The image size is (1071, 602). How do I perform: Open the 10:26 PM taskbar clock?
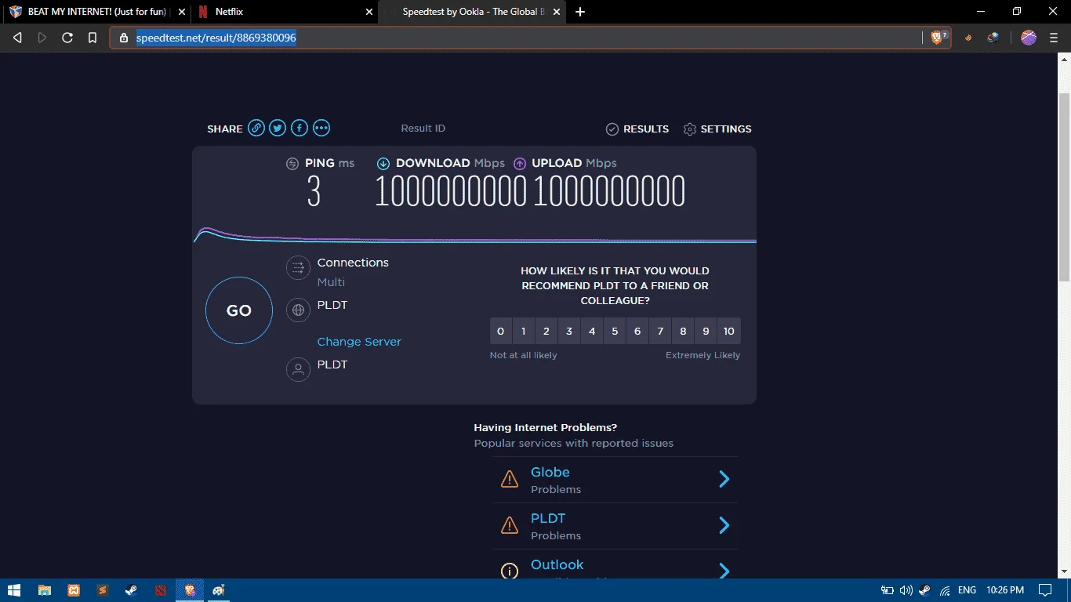point(1005,590)
